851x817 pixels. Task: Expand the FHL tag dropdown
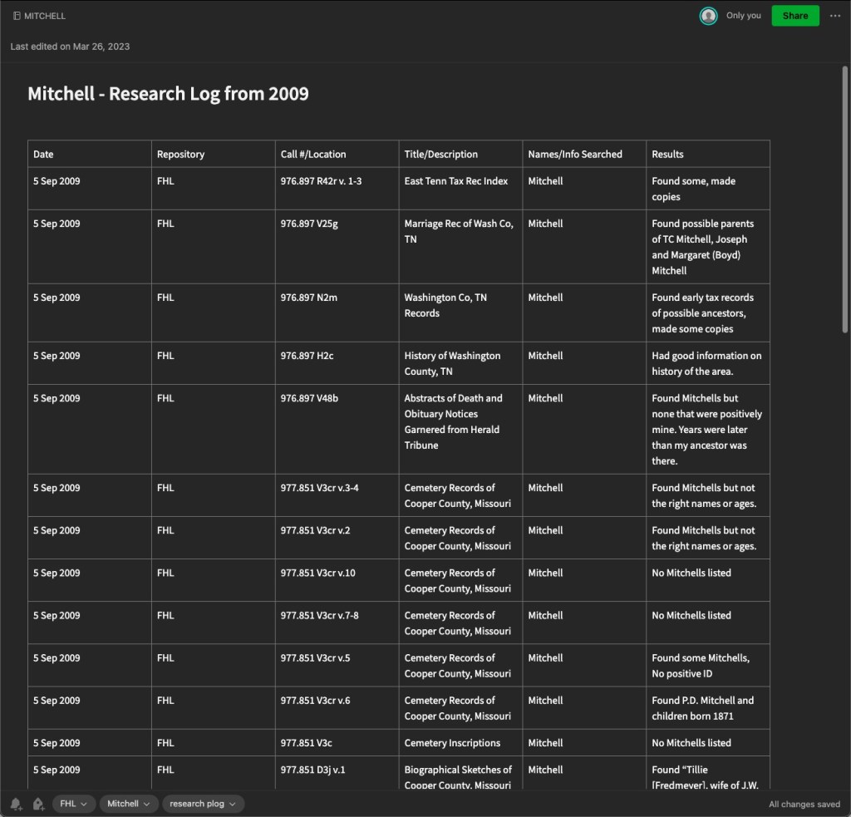74,804
